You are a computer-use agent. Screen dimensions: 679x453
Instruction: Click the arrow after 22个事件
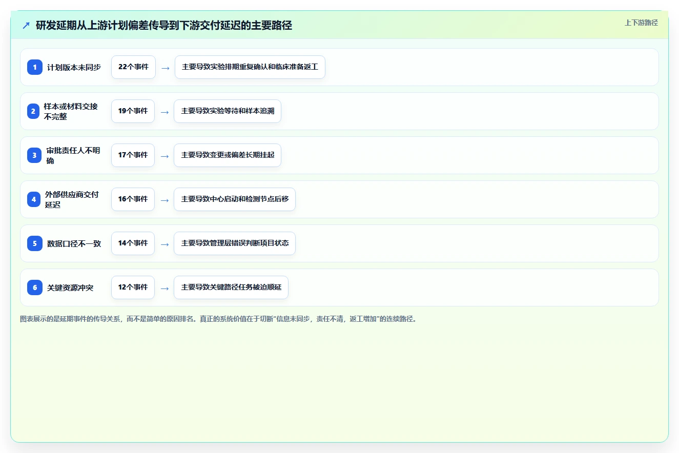[x=165, y=68]
